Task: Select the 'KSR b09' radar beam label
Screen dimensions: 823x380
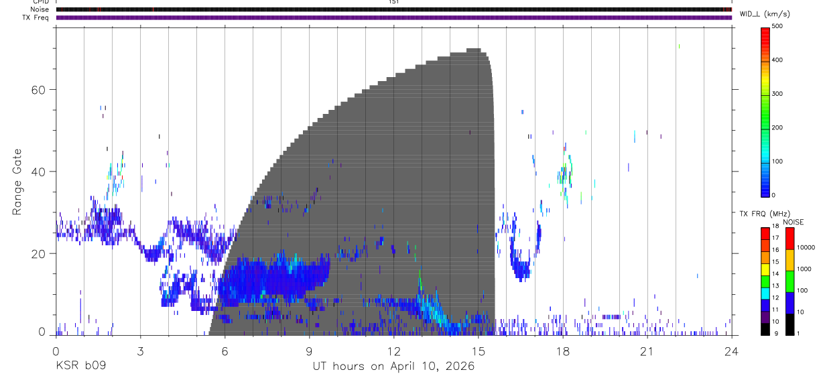Action: (80, 367)
